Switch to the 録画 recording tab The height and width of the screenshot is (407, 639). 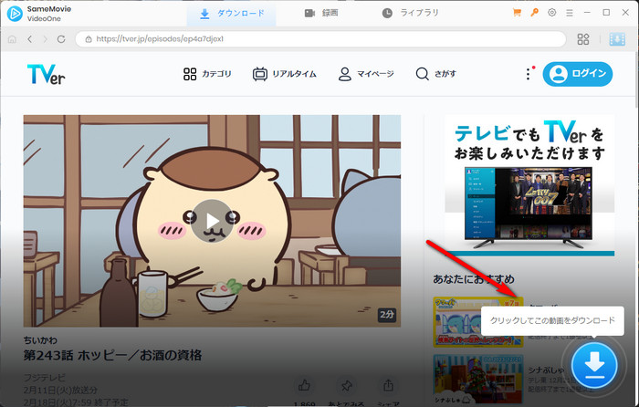click(x=321, y=14)
